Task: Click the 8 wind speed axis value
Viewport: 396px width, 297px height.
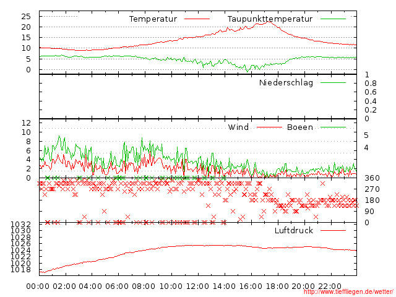Action: coord(28,142)
